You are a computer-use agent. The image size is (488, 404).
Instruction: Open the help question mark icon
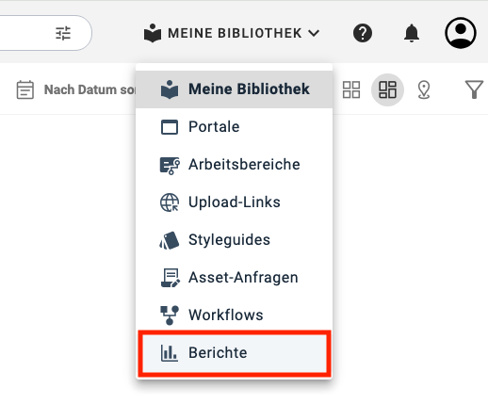click(x=363, y=33)
